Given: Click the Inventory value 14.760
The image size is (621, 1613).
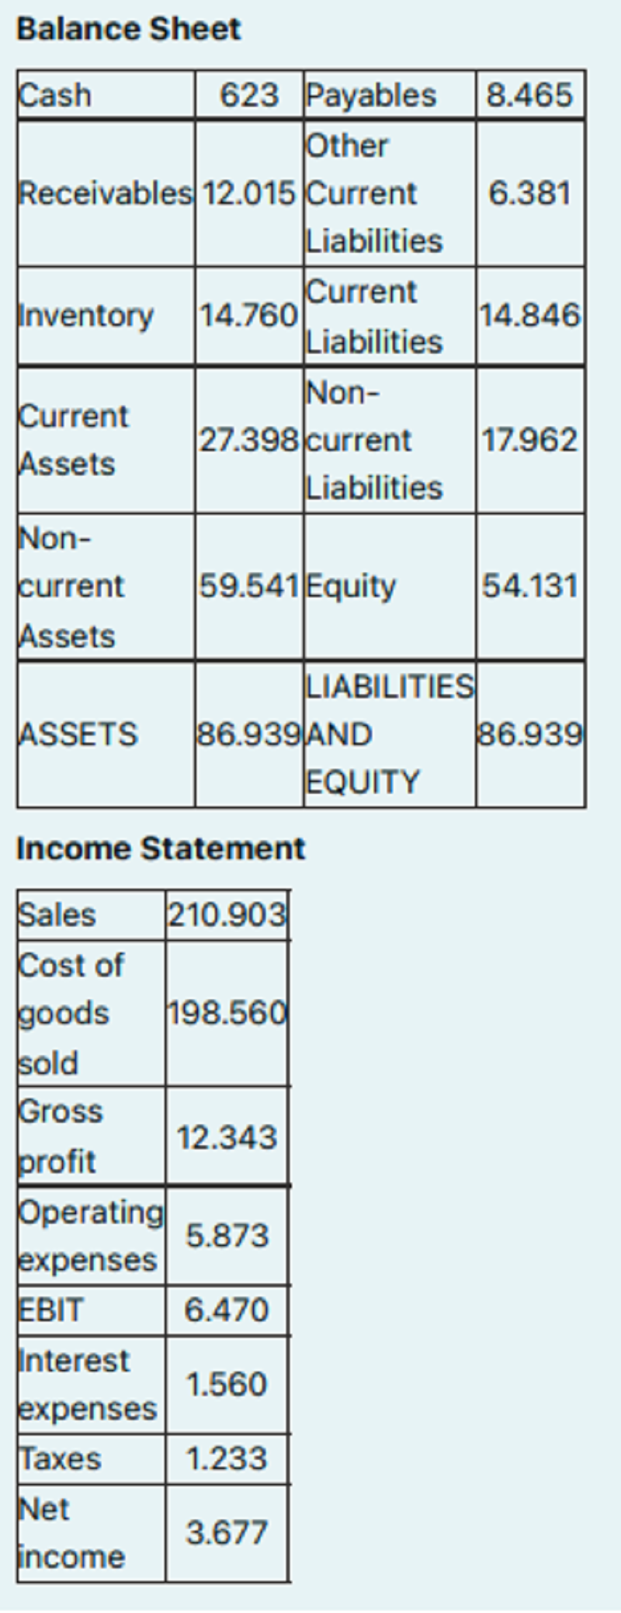Looking at the screenshot, I should click(x=249, y=316).
